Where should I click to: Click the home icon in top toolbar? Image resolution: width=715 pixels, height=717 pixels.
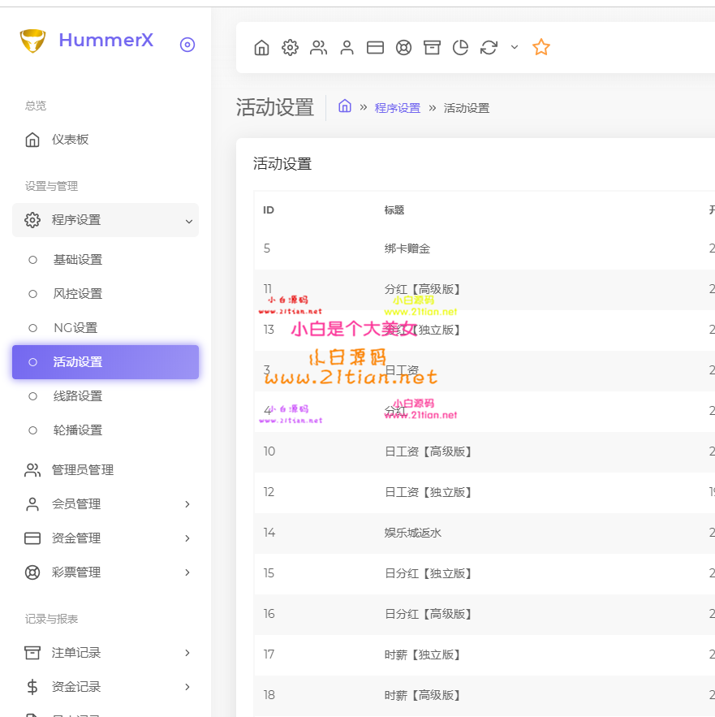tap(261, 48)
